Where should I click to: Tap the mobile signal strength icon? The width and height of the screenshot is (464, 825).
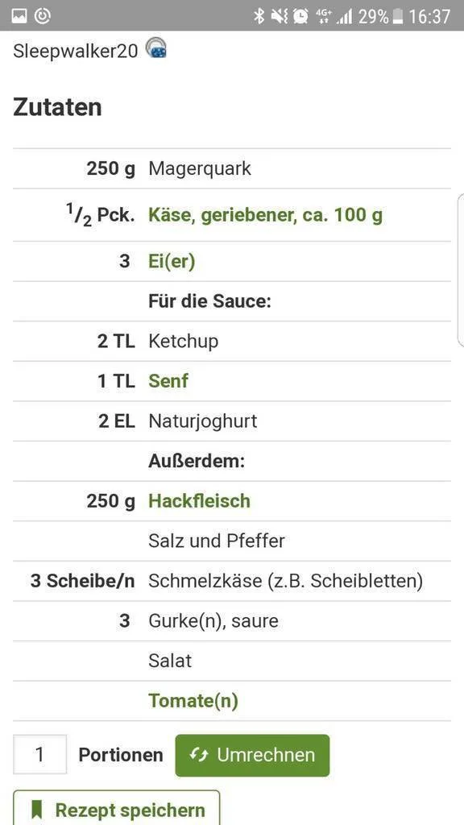click(x=345, y=17)
